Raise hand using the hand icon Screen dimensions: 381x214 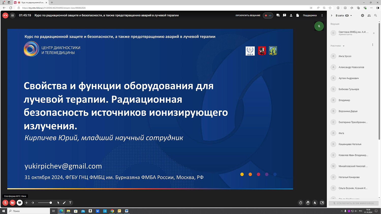click(x=308, y=203)
